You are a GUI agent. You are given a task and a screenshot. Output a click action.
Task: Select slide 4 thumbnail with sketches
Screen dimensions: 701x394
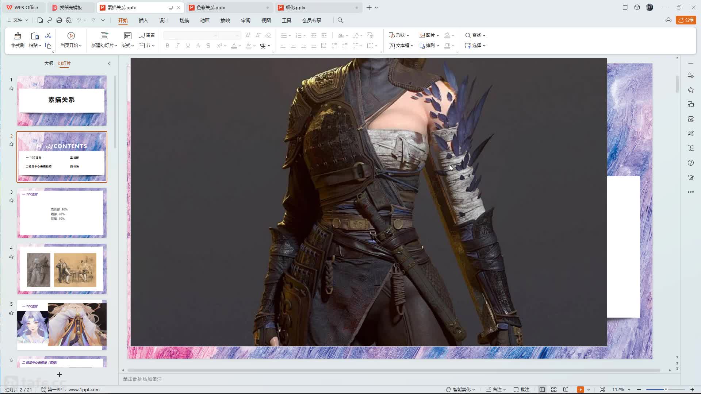62,269
